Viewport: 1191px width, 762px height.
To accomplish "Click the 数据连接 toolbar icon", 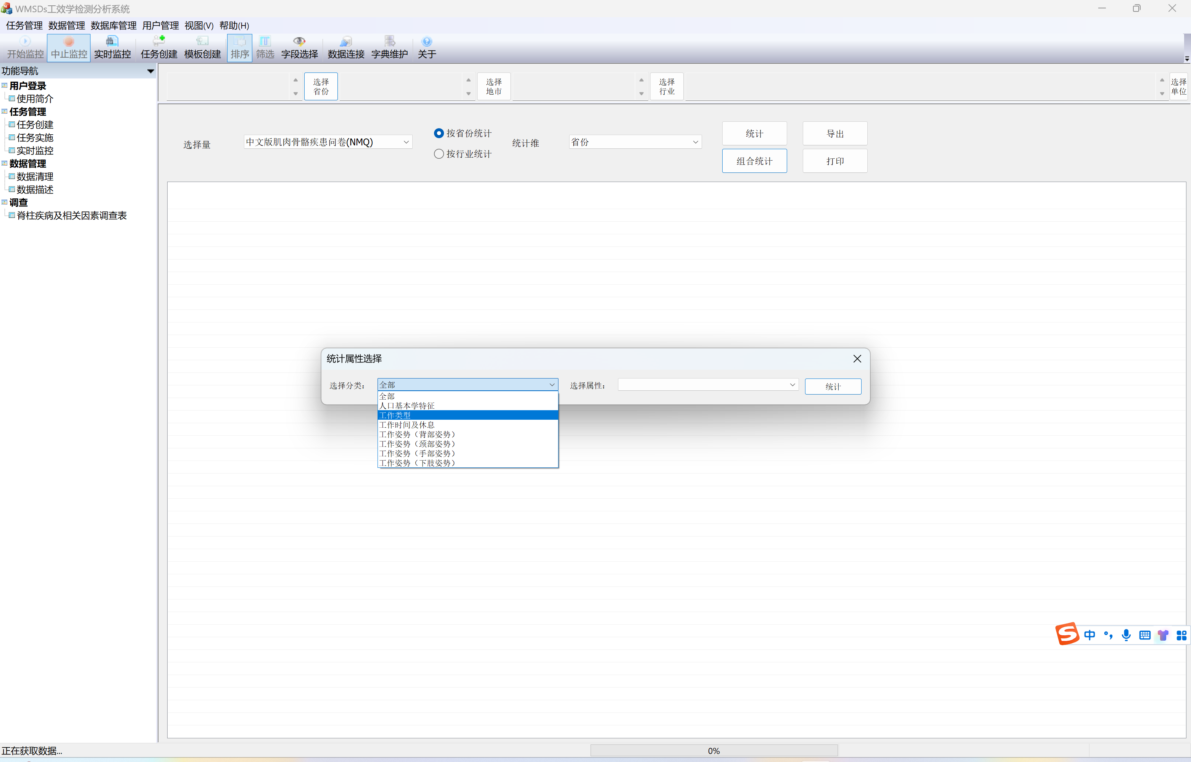I will point(346,48).
